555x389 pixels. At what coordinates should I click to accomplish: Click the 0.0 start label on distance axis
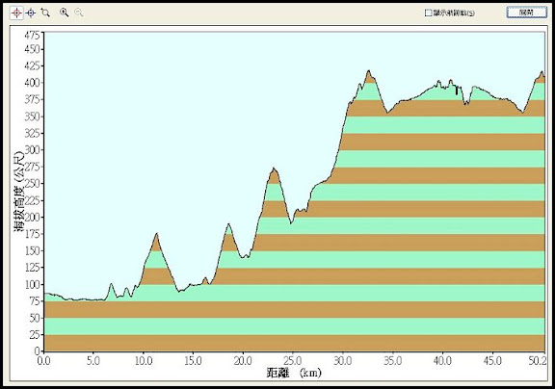coord(44,361)
